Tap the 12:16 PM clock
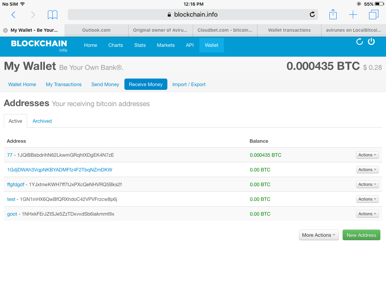The image size is (386, 290). (193, 4)
